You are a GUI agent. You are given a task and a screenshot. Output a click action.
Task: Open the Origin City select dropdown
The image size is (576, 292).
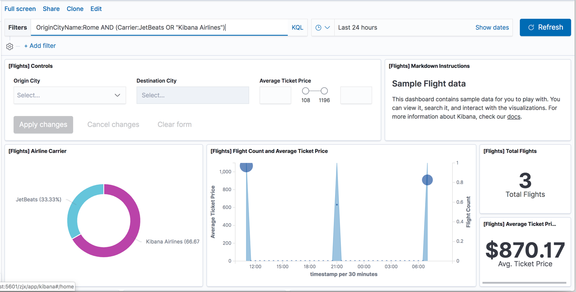[x=70, y=95]
